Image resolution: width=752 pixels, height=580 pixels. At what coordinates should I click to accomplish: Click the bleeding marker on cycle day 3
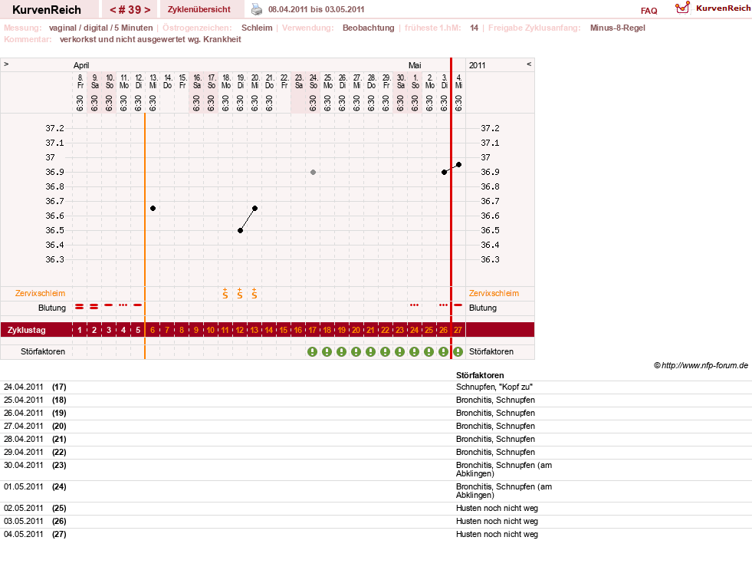(108, 305)
